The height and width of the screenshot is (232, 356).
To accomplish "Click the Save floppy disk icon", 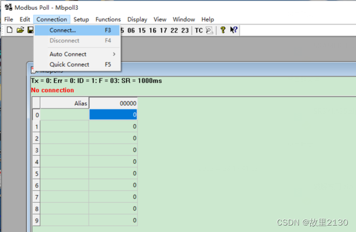I will [x=30, y=30].
